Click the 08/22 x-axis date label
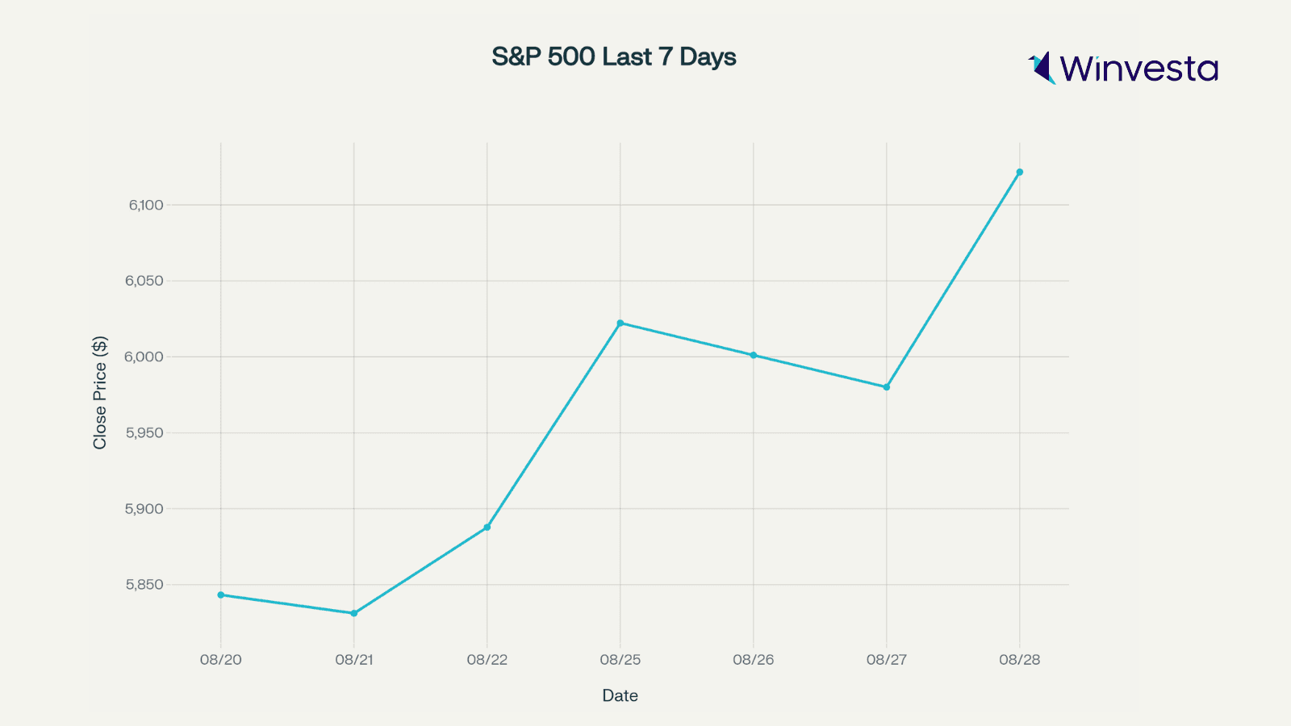 click(487, 660)
